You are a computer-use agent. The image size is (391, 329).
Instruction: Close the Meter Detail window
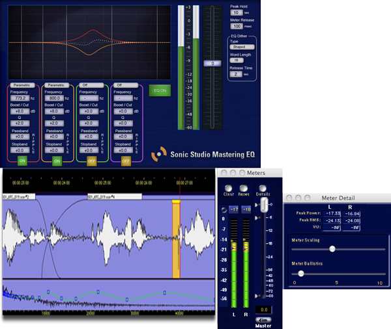(x=289, y=198)
